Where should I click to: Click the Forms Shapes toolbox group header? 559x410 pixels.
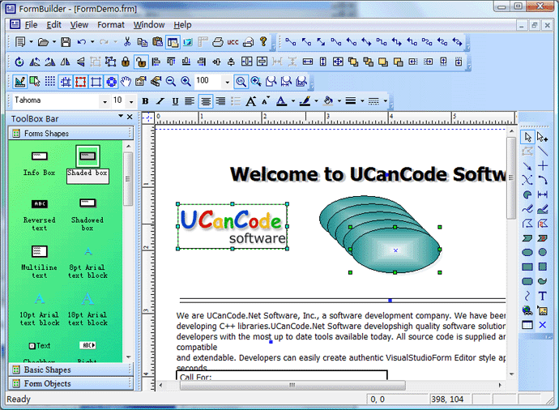(70, 134)
